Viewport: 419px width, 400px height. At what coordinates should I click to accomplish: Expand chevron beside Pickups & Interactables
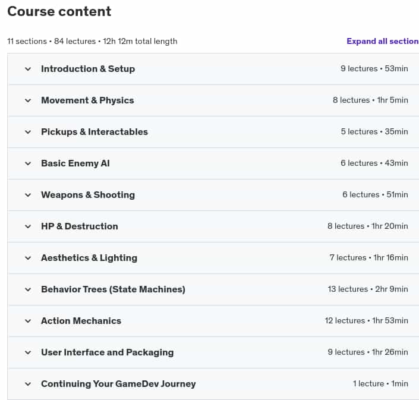click(28, 132)
